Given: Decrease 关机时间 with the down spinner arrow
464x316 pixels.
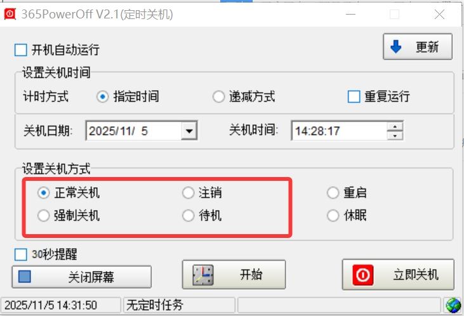Looking at the screenshot, I should [395, 136].
